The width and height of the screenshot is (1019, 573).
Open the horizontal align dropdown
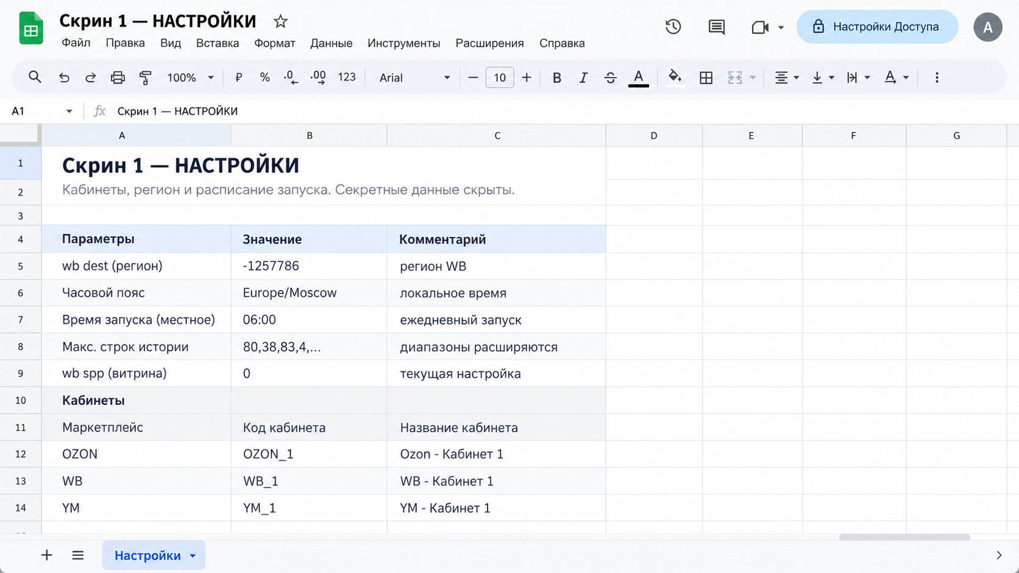pos(786,77)
